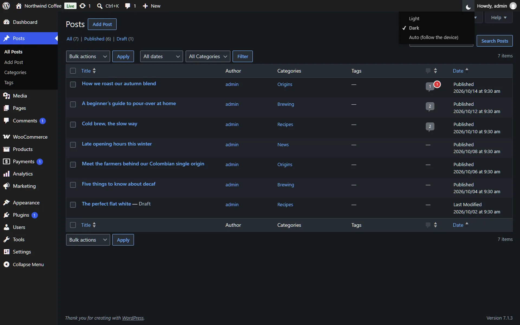The width and height of the screenshot is (520, 325).
Task: Toggle the moon color scheme icon
Action: (468, 6)
